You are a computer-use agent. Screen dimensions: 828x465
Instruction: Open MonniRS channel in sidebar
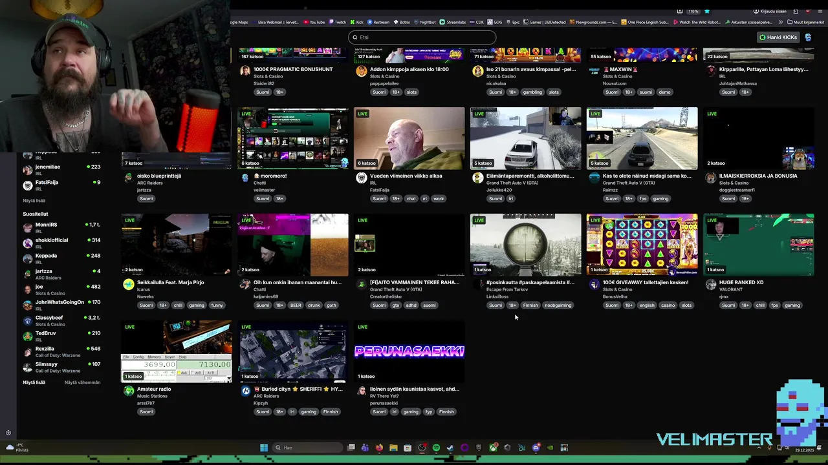(x=62, y=227)
